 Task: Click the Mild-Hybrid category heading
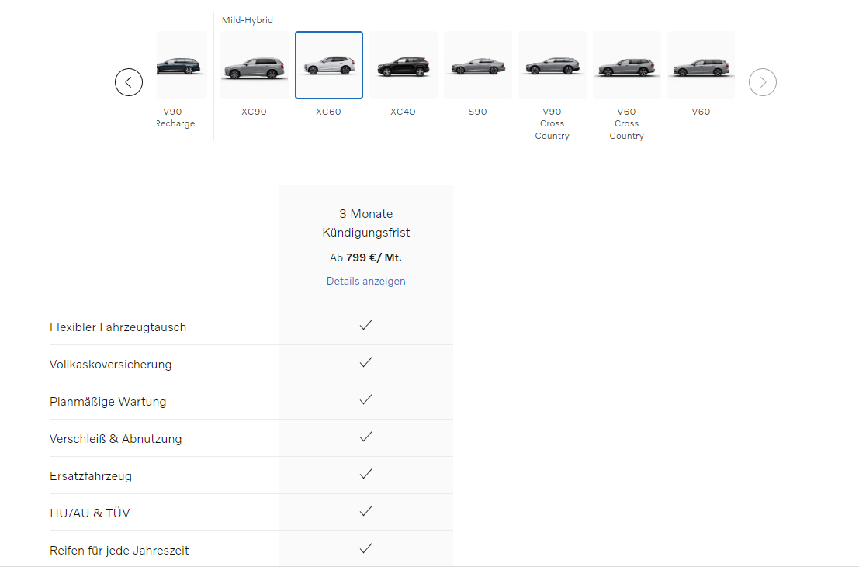pyautogui.click(x=247, y=20)
